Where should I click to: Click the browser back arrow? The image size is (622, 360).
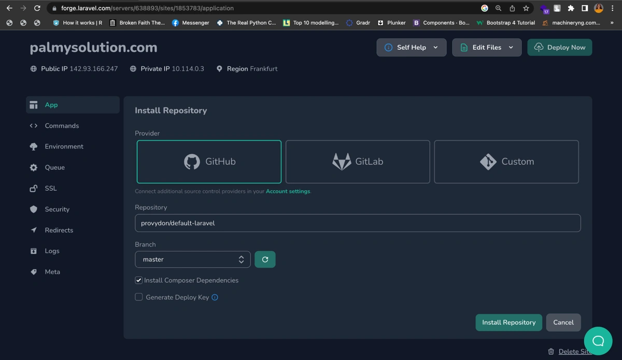(9, 8)
